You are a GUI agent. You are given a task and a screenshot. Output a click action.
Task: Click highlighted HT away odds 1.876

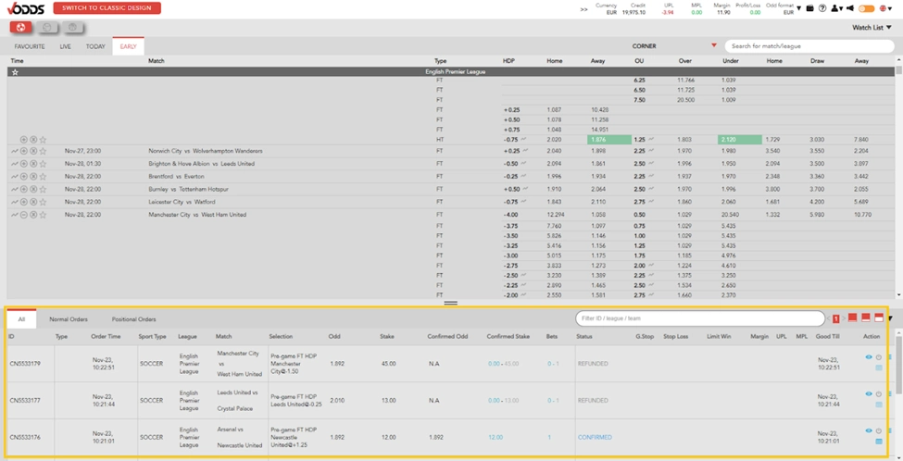point(609,139)
